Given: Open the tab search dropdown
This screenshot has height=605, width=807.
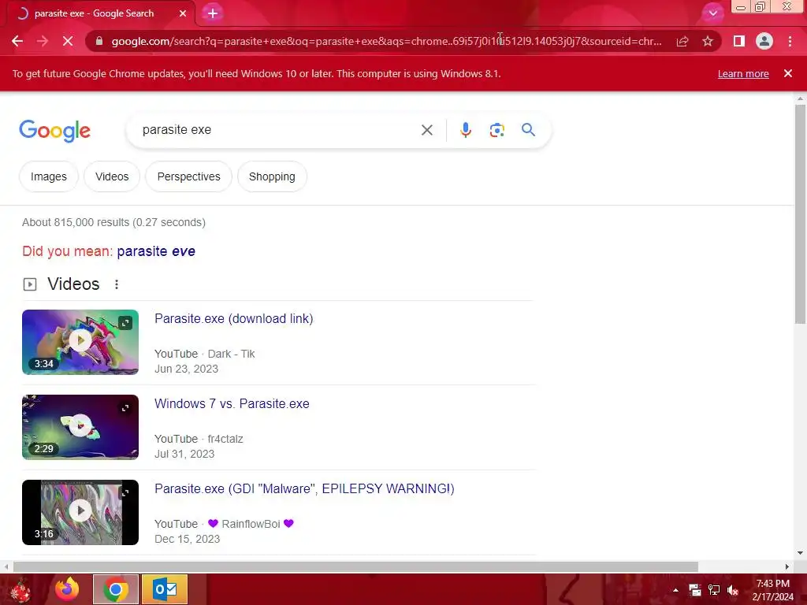Looking at the screenshot, I should pos(712,13).
